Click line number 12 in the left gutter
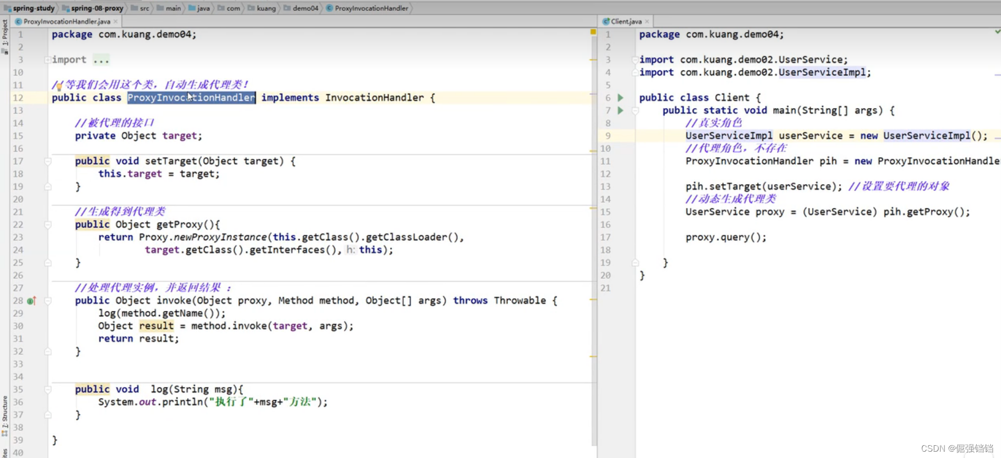This screenshot has width=1001, height=458. tap(18, 98)
